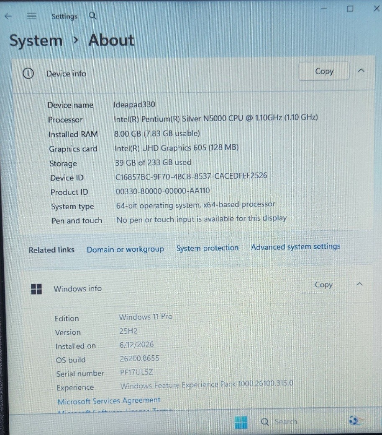Image resolution: width=382 pixels, height=435 pixels.
Task: Select the Windows Feature Experience Pack text
Action: pos(207,385)
